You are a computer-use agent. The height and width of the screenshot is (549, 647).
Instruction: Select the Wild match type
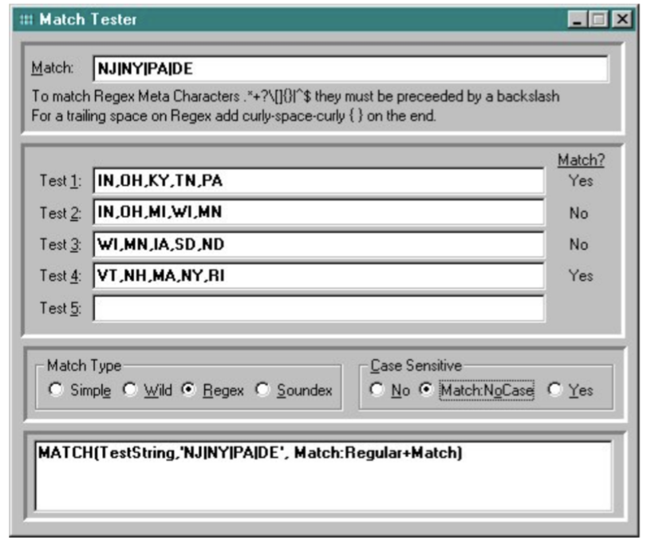[128, 390]
